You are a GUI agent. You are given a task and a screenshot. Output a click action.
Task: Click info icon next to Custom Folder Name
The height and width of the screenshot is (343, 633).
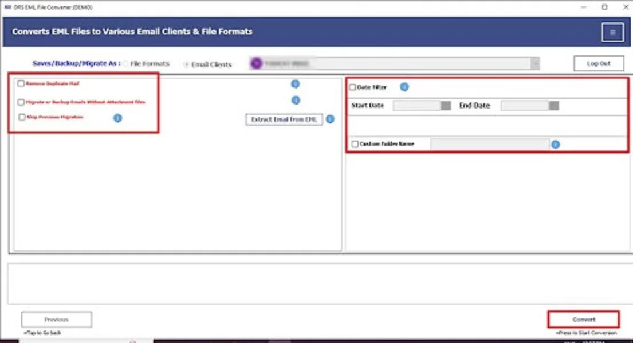555,145
